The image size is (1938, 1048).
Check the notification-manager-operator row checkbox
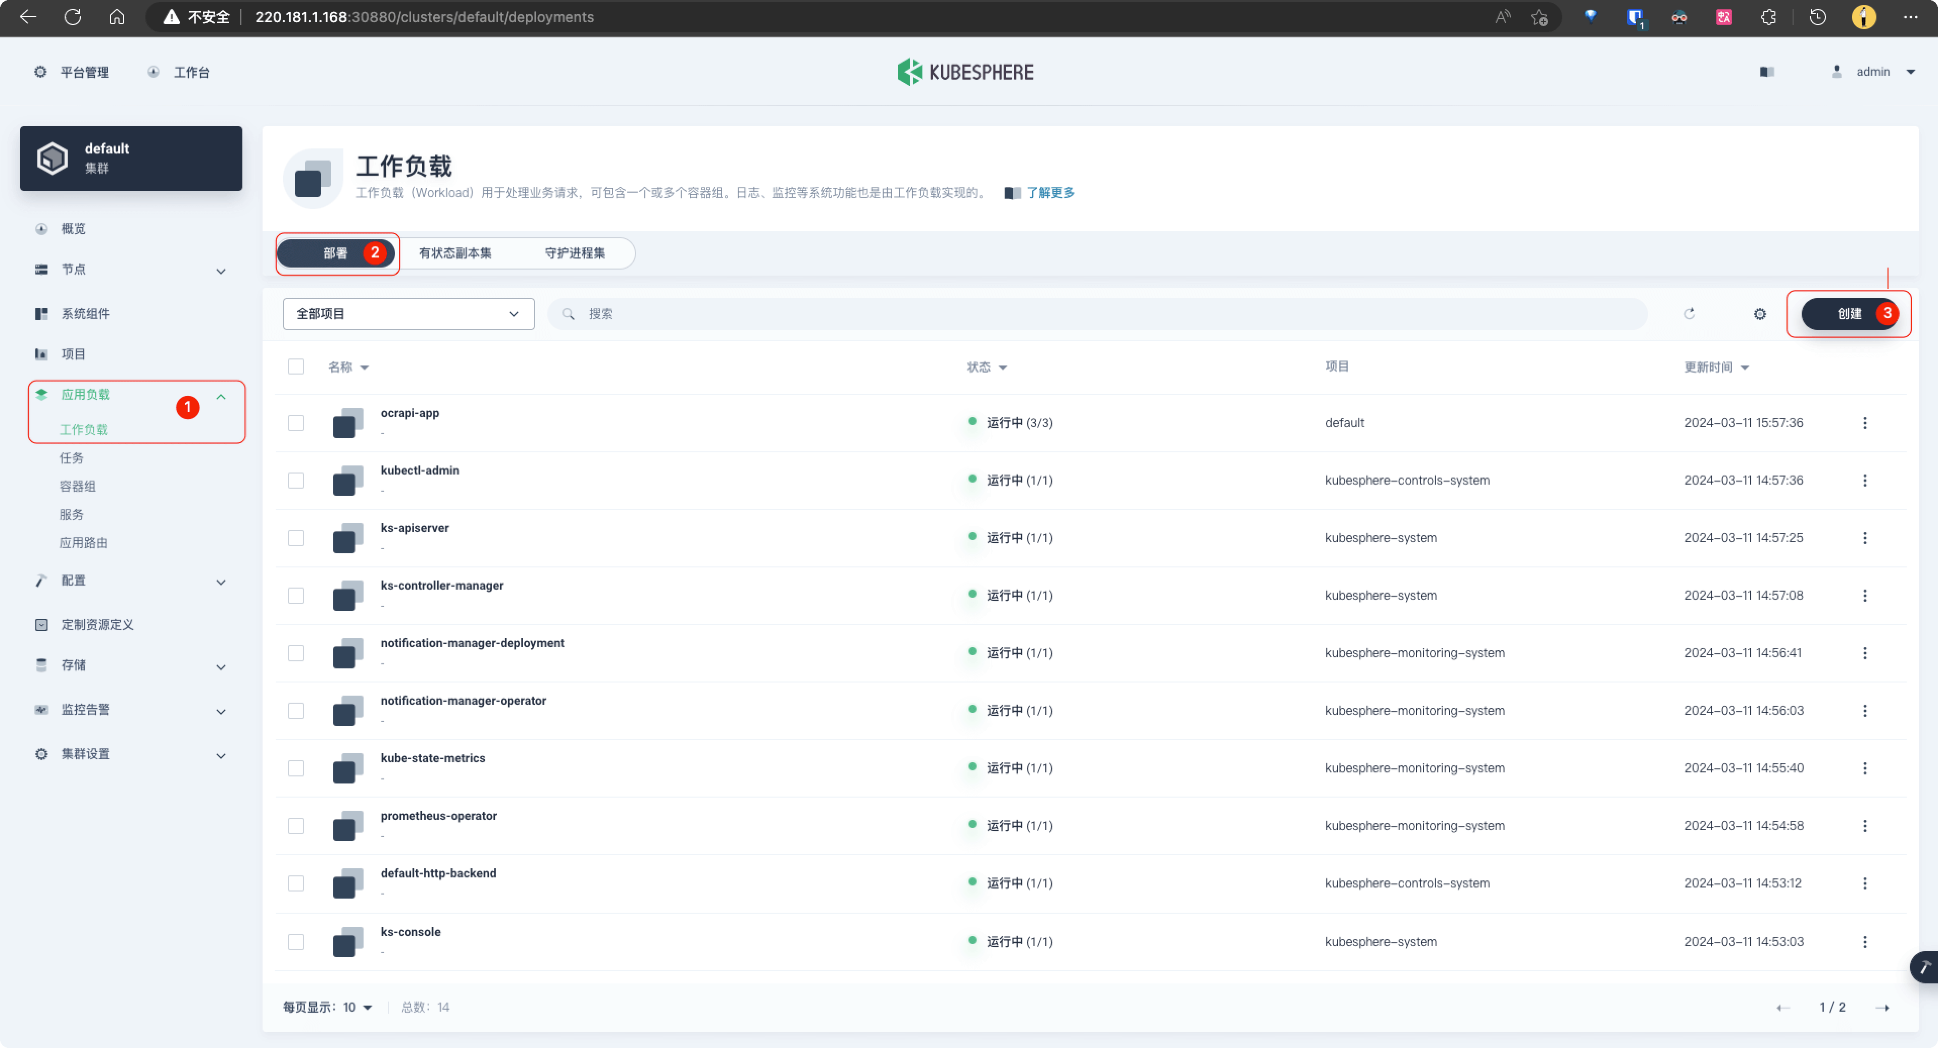pyautogui.click(x=296, y=710)
